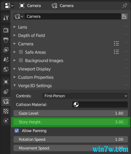The image size is (131, 154).
Task: Open the Camera data properties tab
Action: point(6,101)
